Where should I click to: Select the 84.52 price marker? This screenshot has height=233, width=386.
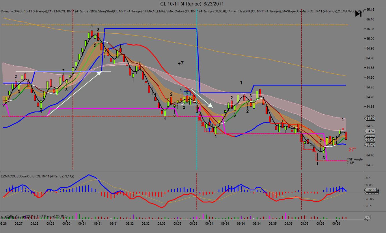pos(370,131)
